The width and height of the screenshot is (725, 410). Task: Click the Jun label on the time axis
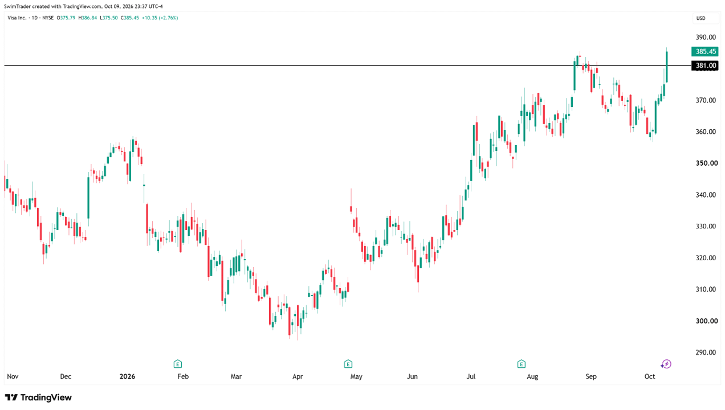tap(413, 376)
